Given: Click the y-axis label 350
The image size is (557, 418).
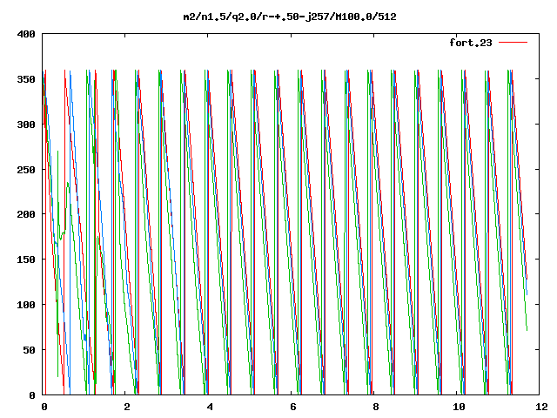Looking at the screenshot, I should click(x=26, y=79).
